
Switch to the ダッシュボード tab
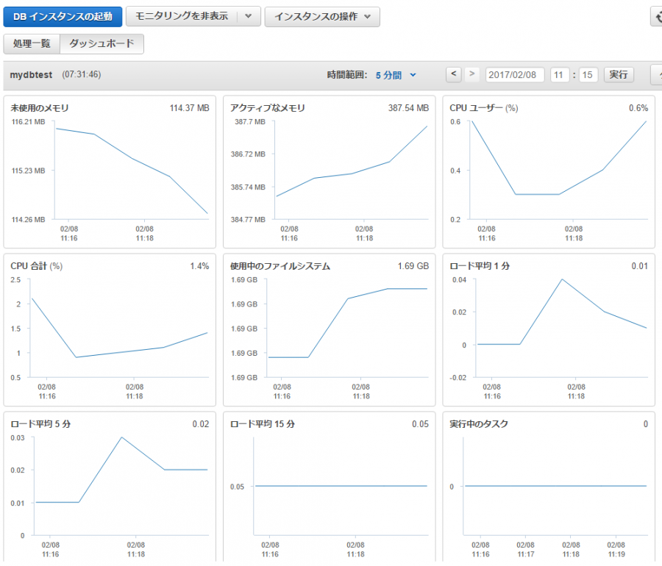point(102,44)
